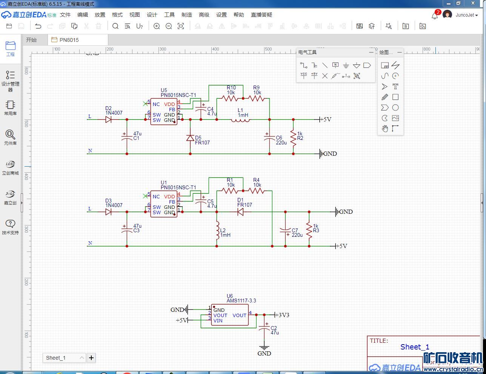Click the Zoom In toolbar icon

tap(157, 26)
